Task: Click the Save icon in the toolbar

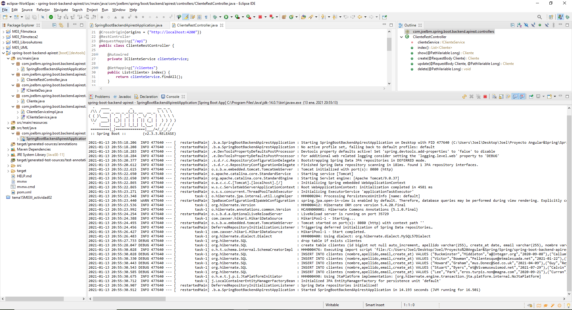Action: click(27, 17)
